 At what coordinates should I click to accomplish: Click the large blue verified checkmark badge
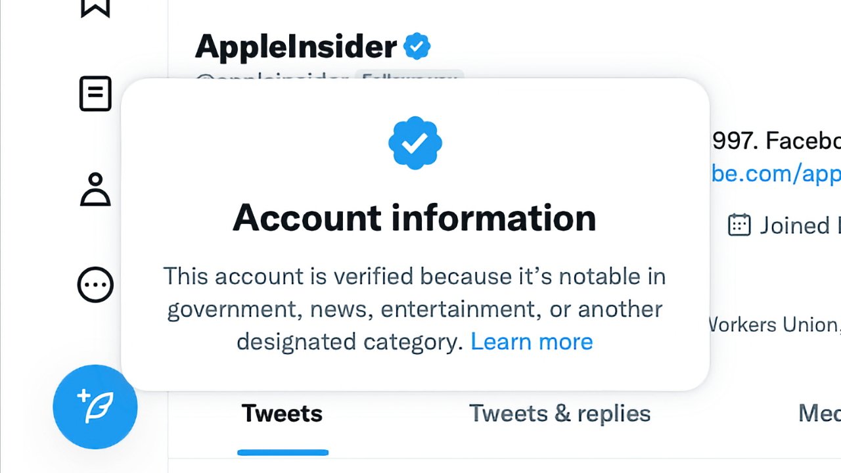coord(415,143)
